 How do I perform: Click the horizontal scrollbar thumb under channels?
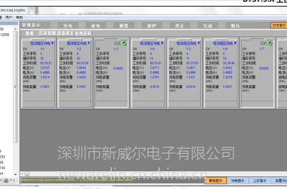(x=27, y=173)
